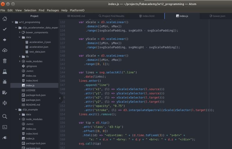This screenshot has width=232, height=149.
Task: Place cursor on 'svg.call(tip)' line
Action: pyautogui.click(x=90, y=144)
